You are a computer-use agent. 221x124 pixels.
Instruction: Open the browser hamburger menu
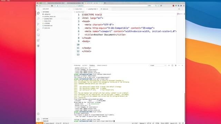click(184, 6)
